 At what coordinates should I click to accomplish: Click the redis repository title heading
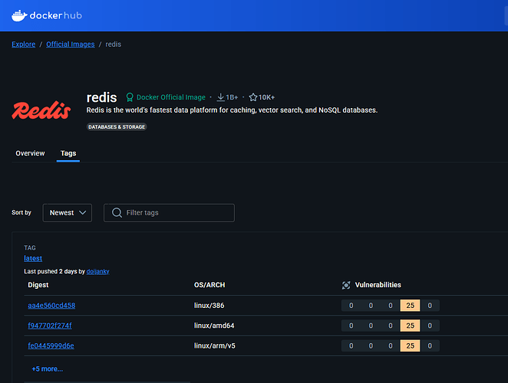click(102, 97)
